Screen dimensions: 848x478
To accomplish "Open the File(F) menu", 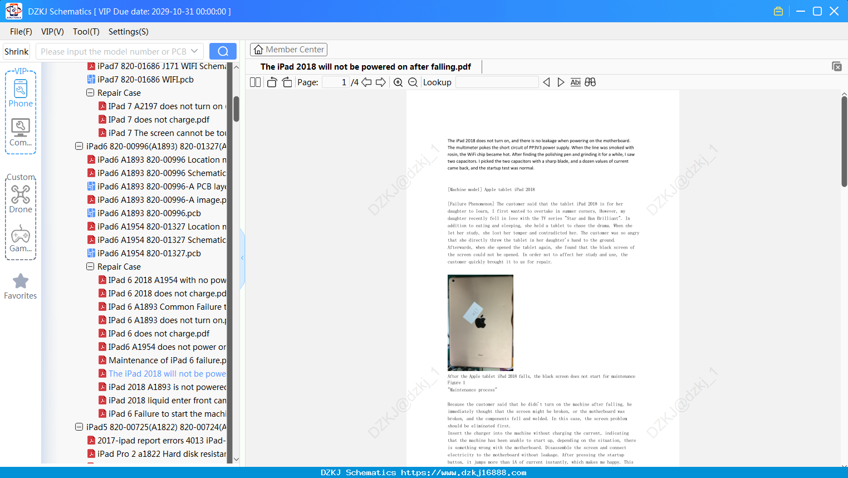I will pos(21,32).
